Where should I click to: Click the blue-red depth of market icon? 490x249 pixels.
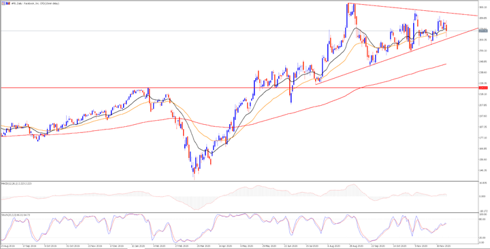click(7, 3)
